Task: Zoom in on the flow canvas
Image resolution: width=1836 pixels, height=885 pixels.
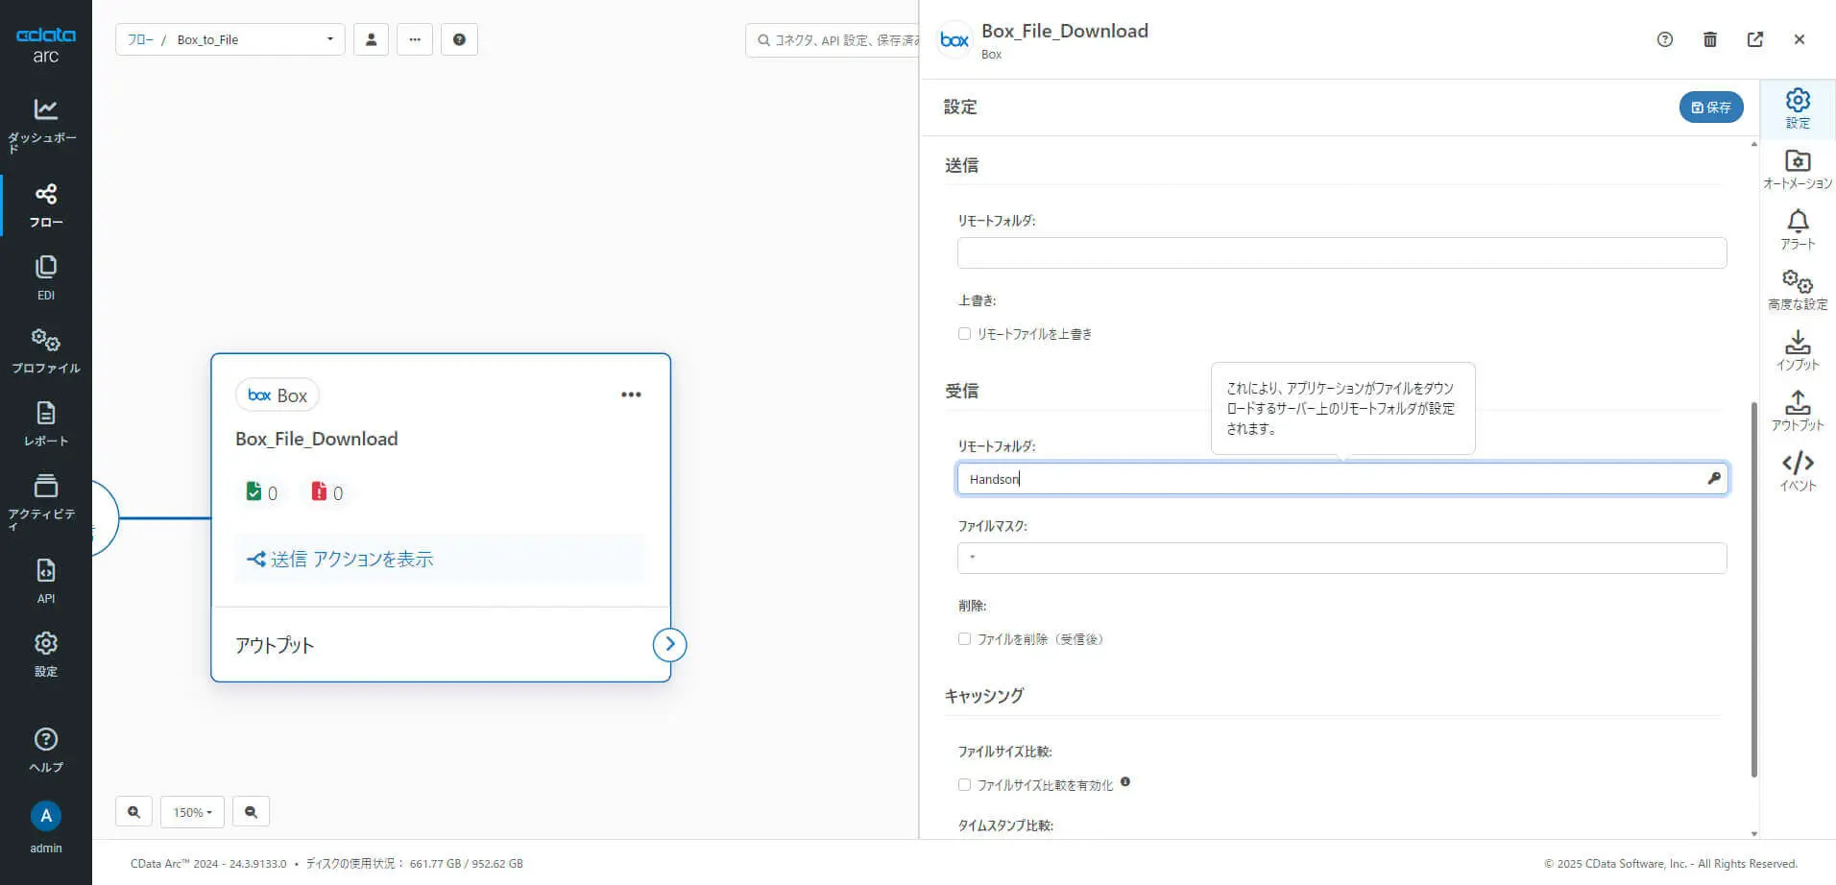Action: click(133, 812)
